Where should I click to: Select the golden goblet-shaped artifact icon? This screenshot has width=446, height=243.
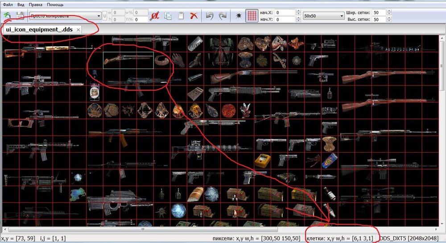(330, 144)
